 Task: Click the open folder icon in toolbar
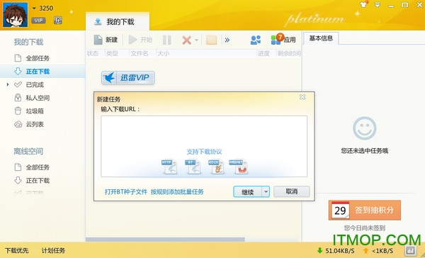(x=211, y=40)
